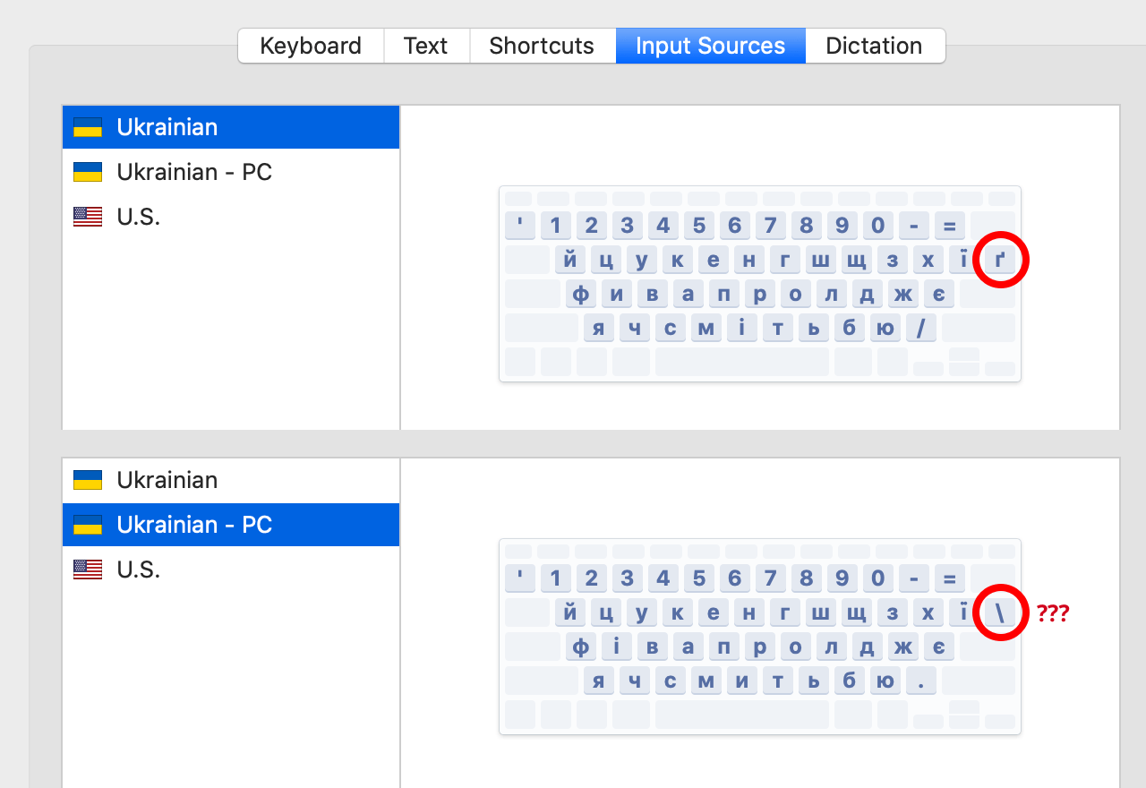This screenshot has width=1146, height=788.
Task: Select Ukrainian in the lower source list
Action: coord(167,480)
